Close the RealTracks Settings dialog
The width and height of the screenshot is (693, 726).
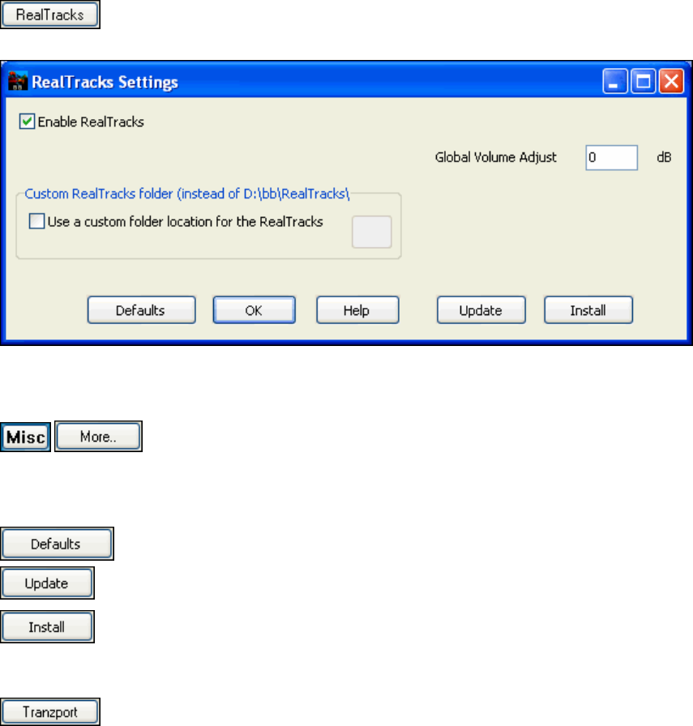(x=671, y=82)
